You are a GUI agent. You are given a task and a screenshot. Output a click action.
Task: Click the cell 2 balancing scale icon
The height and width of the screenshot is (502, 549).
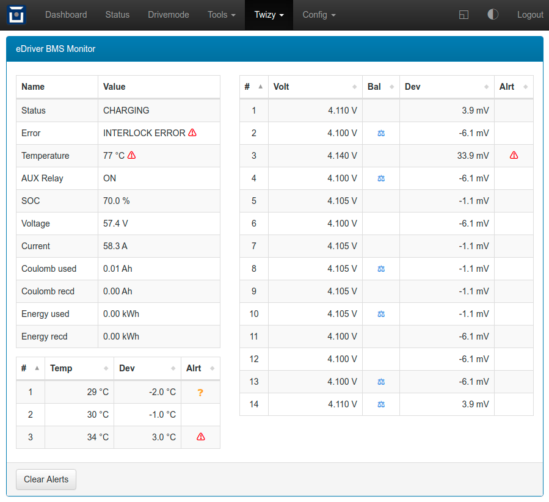(x=381, y=133)
